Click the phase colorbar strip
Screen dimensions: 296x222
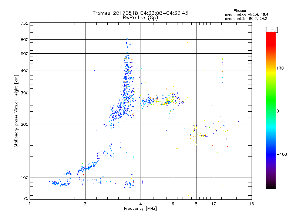coord(271,110)
